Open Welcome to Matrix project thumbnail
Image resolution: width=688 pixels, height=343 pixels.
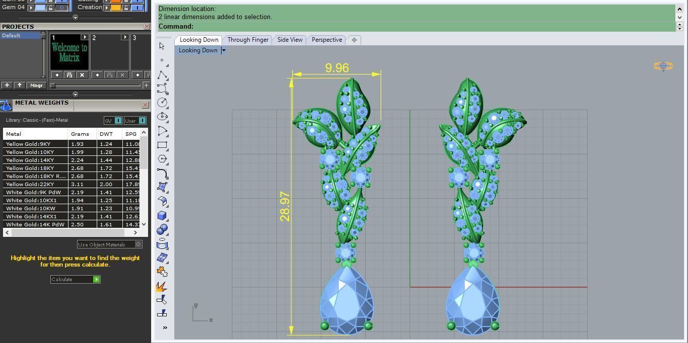pyautogui.click(x=70, y=52)
